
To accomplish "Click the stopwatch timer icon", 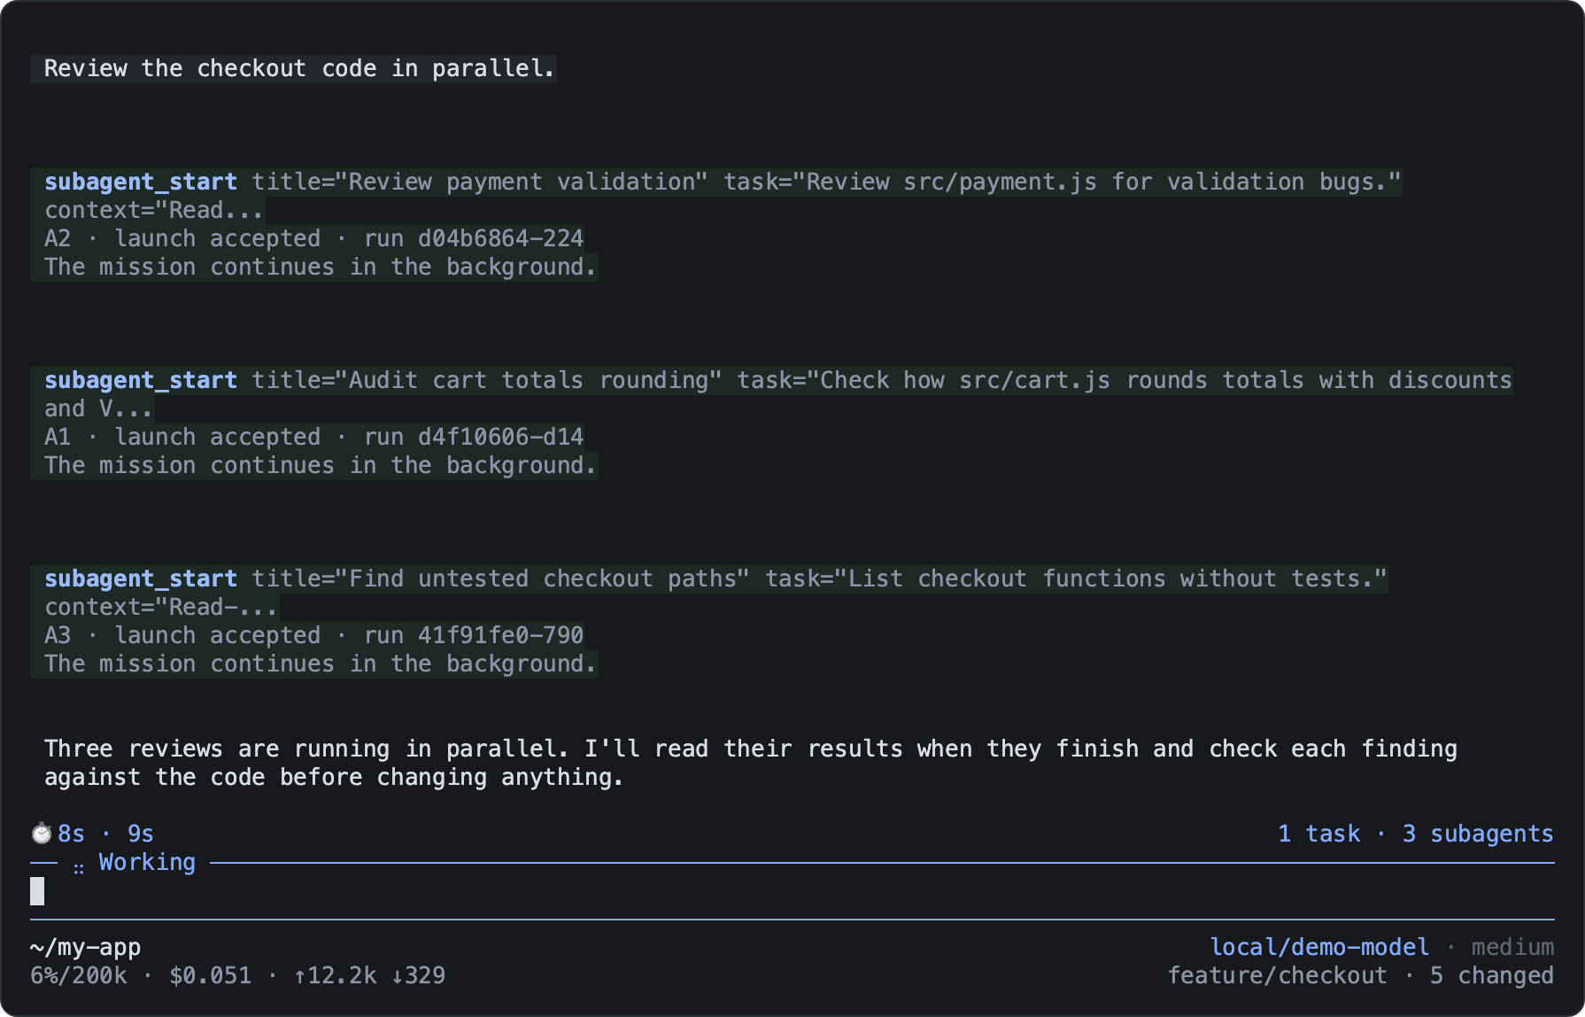I will tap(42, 834).
